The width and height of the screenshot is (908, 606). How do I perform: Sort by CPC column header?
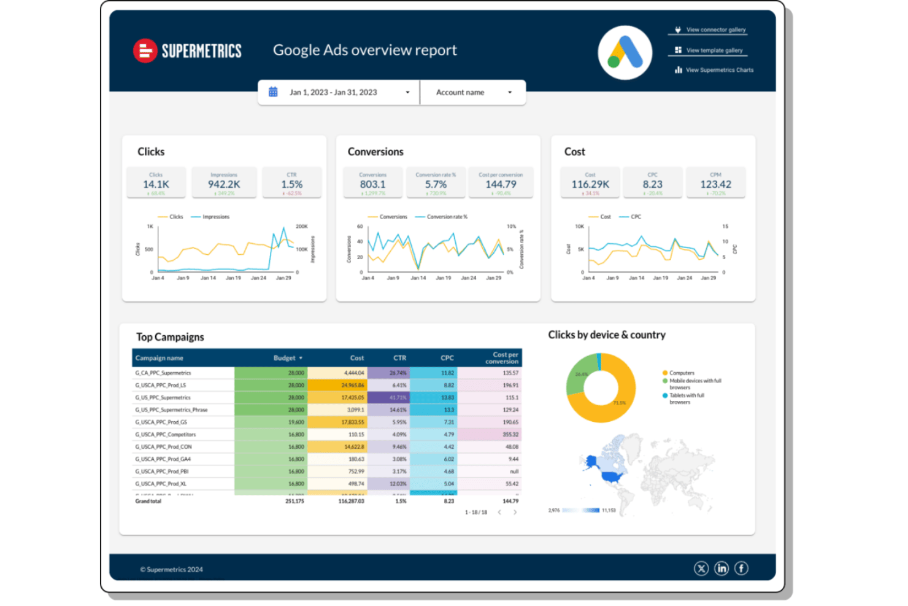447,358
